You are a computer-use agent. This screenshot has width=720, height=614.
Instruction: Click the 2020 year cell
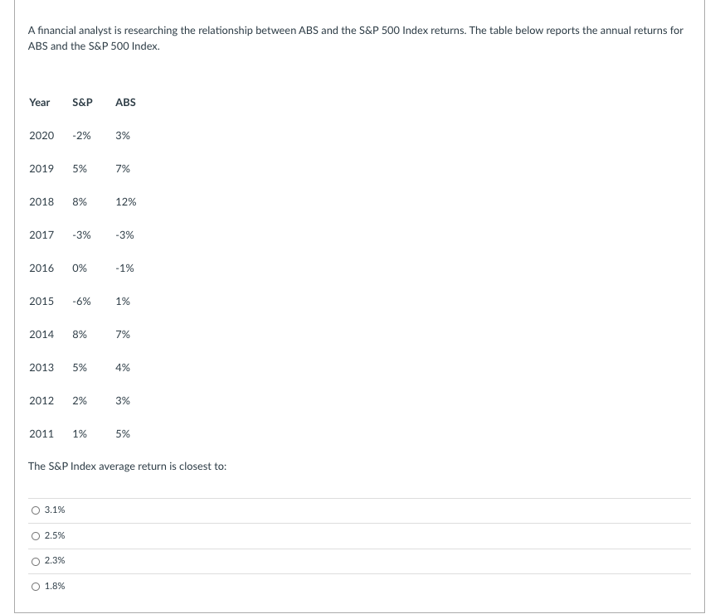(x=41, y=136)
